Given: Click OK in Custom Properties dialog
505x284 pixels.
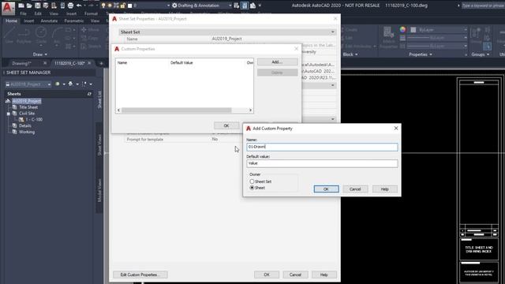Looking at the screenshot, I should point(226,125).
